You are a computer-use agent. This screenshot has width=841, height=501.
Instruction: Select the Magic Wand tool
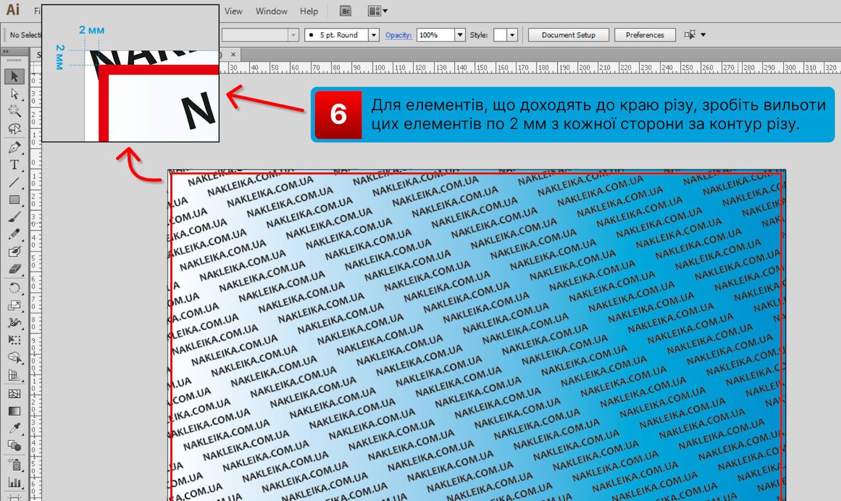tap(15, 111)
